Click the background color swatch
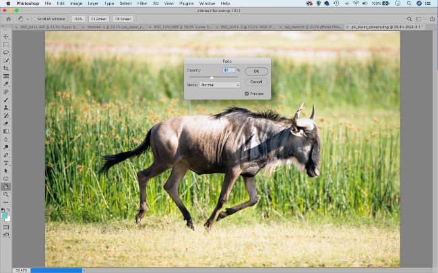Viewport: 438px width, 273px height. (x=8, y=219)
